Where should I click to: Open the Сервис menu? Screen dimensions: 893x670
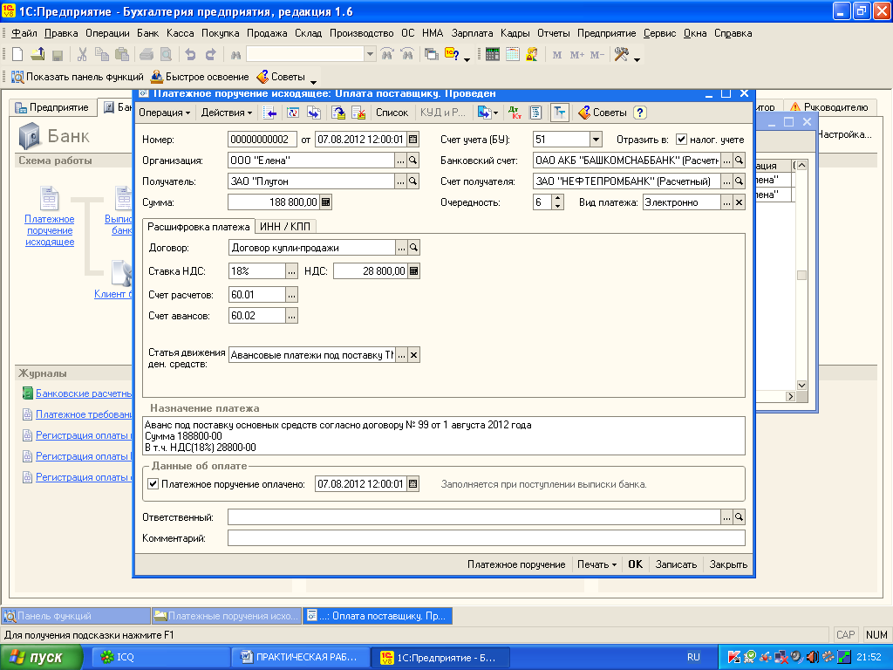[x=659, y=33]
